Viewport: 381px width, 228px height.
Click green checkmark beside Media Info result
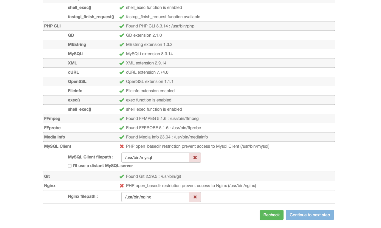point(122,137)
